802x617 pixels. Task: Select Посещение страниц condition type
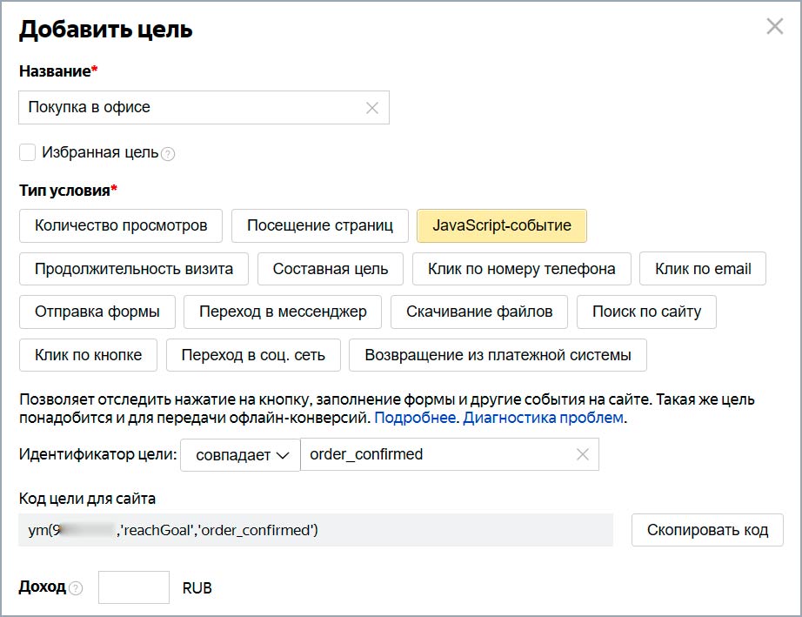tap(320, 225)
